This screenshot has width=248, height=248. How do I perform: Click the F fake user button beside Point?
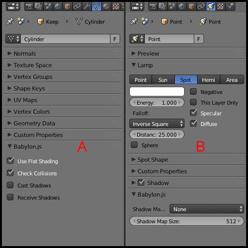(x=199, y=39)
